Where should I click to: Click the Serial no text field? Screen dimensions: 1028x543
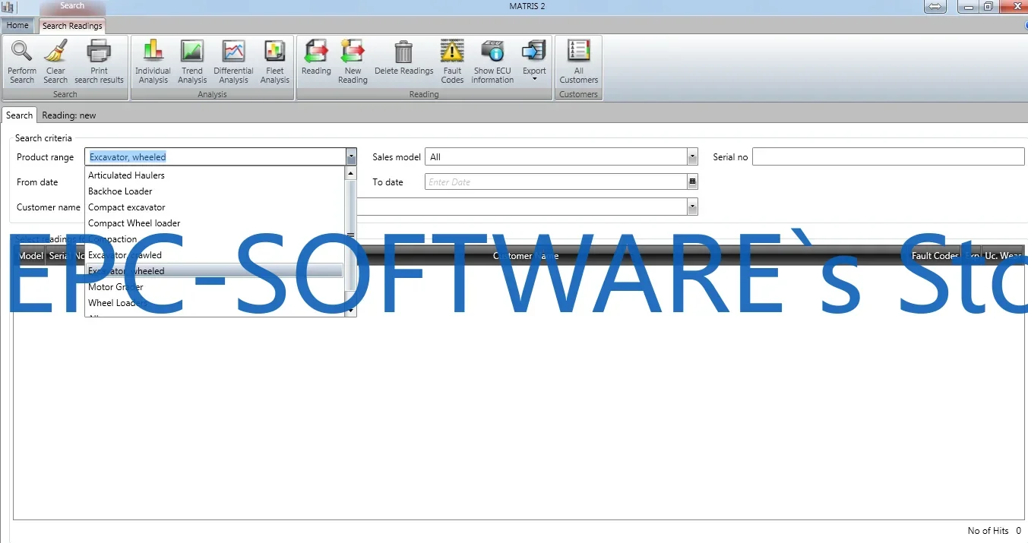(x=888, y=157)
